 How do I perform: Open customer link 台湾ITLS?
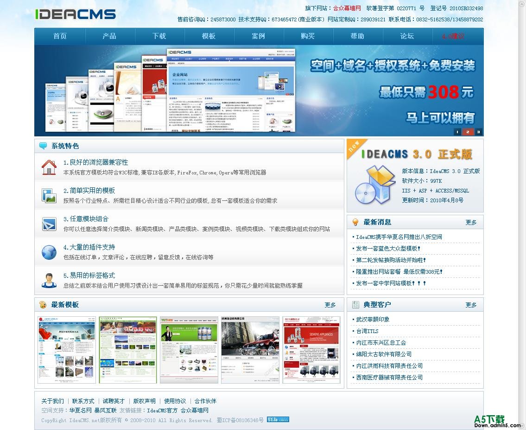point(367,331)
